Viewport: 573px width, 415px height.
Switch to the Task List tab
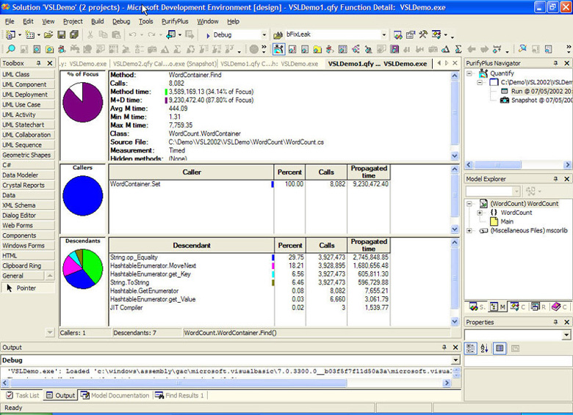pyautogui.click(x=22, y=395)
